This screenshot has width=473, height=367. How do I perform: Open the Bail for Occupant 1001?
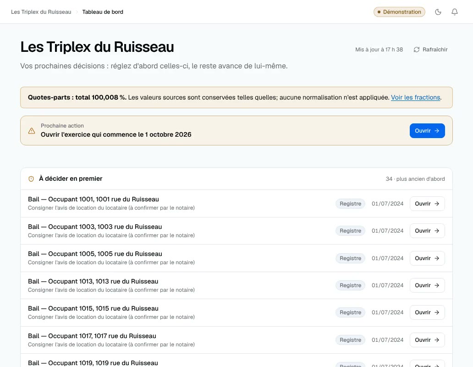pos(427,204)
